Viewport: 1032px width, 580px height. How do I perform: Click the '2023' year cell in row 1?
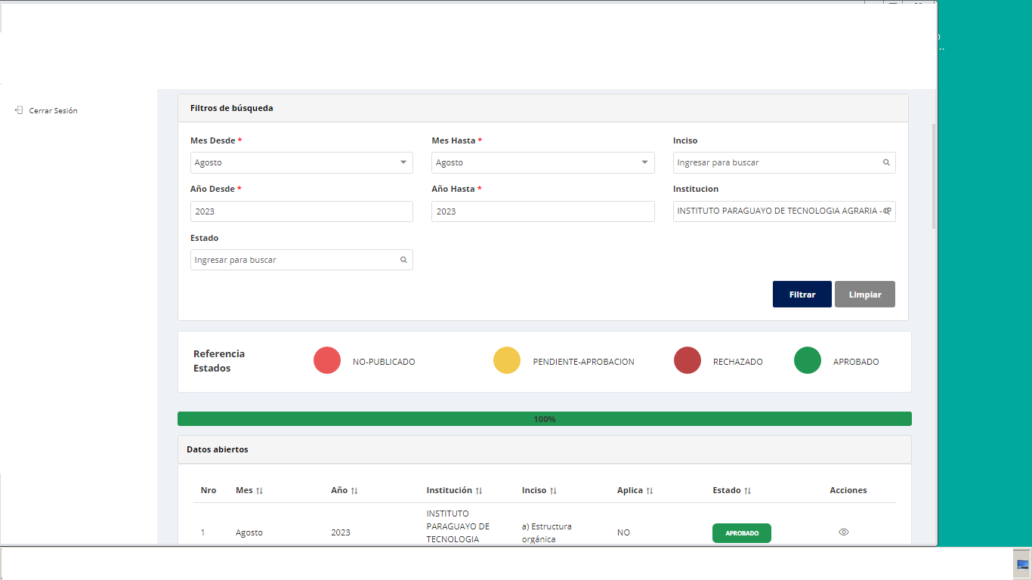tap(341, 532)
